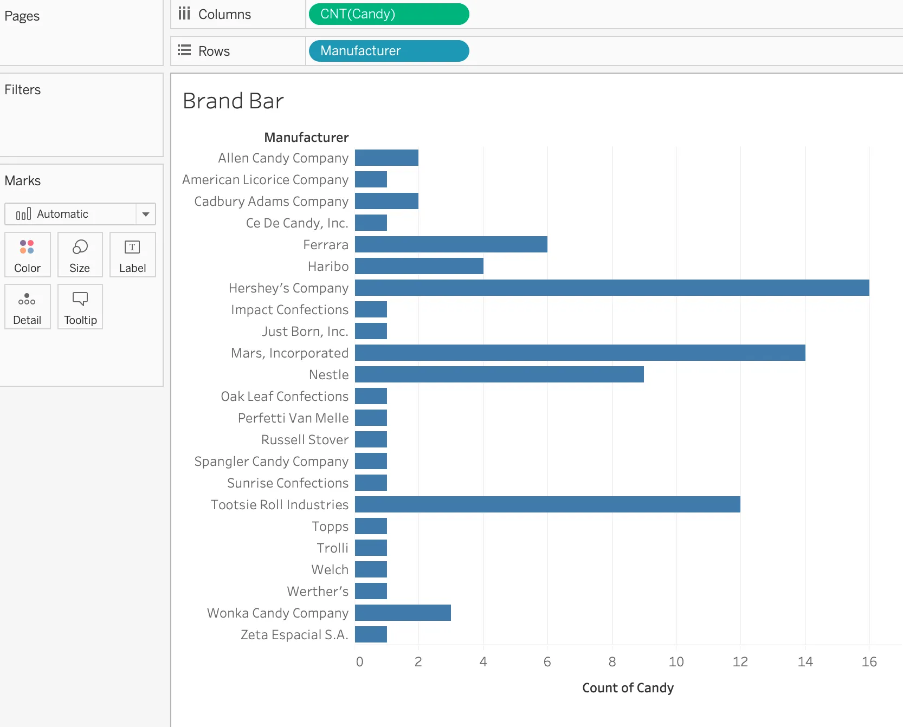Screen dimensions: 903x727
Task: Select the Mars, Incorporated bar
Action: tap(579, 353)
